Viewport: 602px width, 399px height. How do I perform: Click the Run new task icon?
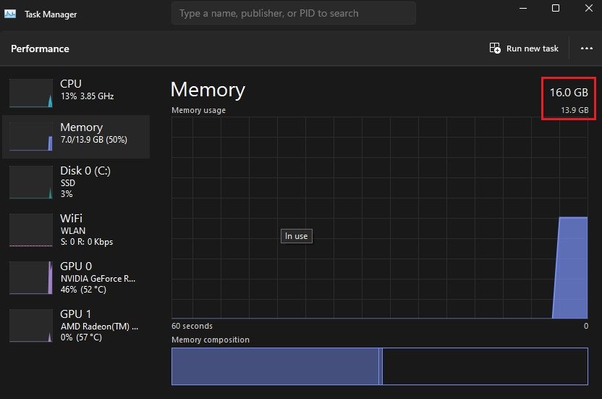coord(495,49)
